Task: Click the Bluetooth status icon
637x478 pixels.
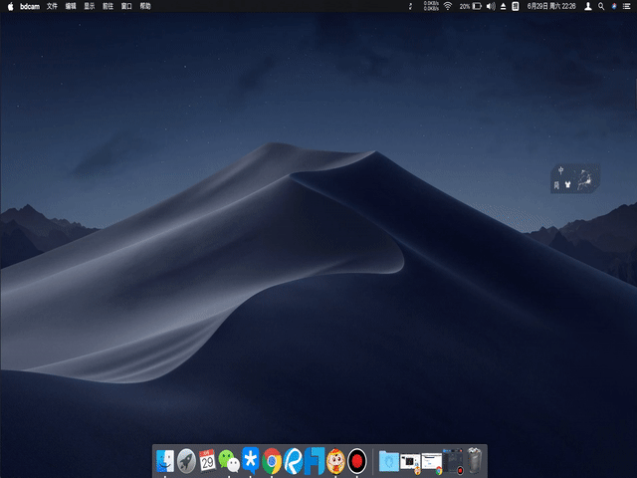Action: [x=410, y=6]
